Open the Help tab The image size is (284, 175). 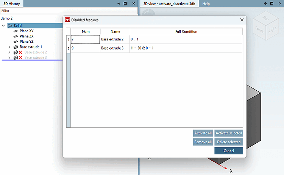tap(206, 4)
